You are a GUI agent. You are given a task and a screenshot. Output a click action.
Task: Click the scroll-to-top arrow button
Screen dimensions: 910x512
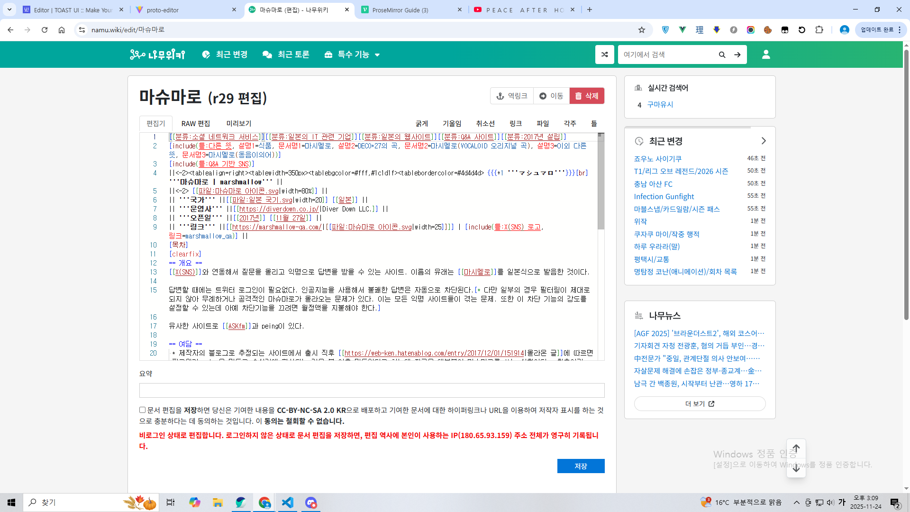point(796,448)
